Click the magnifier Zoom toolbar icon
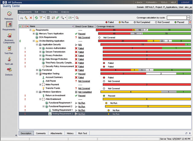Screen dimensions: 193x141 click(x=62, y=18)
